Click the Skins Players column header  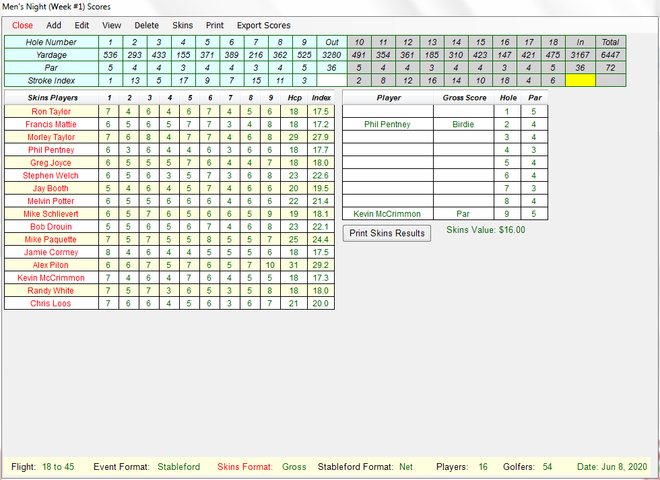pyautogui.click(x=53, y=98)
